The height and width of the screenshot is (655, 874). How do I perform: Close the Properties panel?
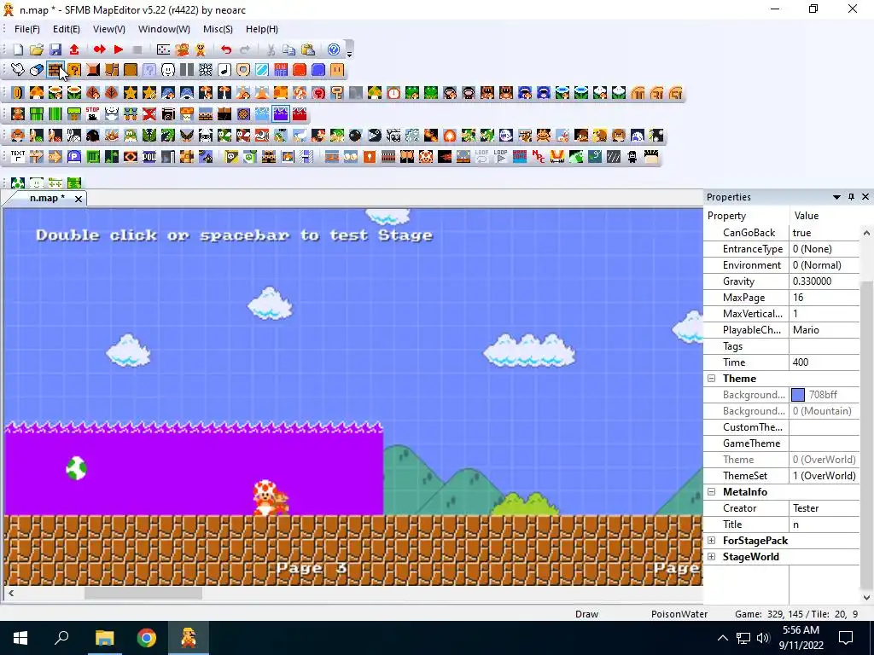click(x=865, y=197)
